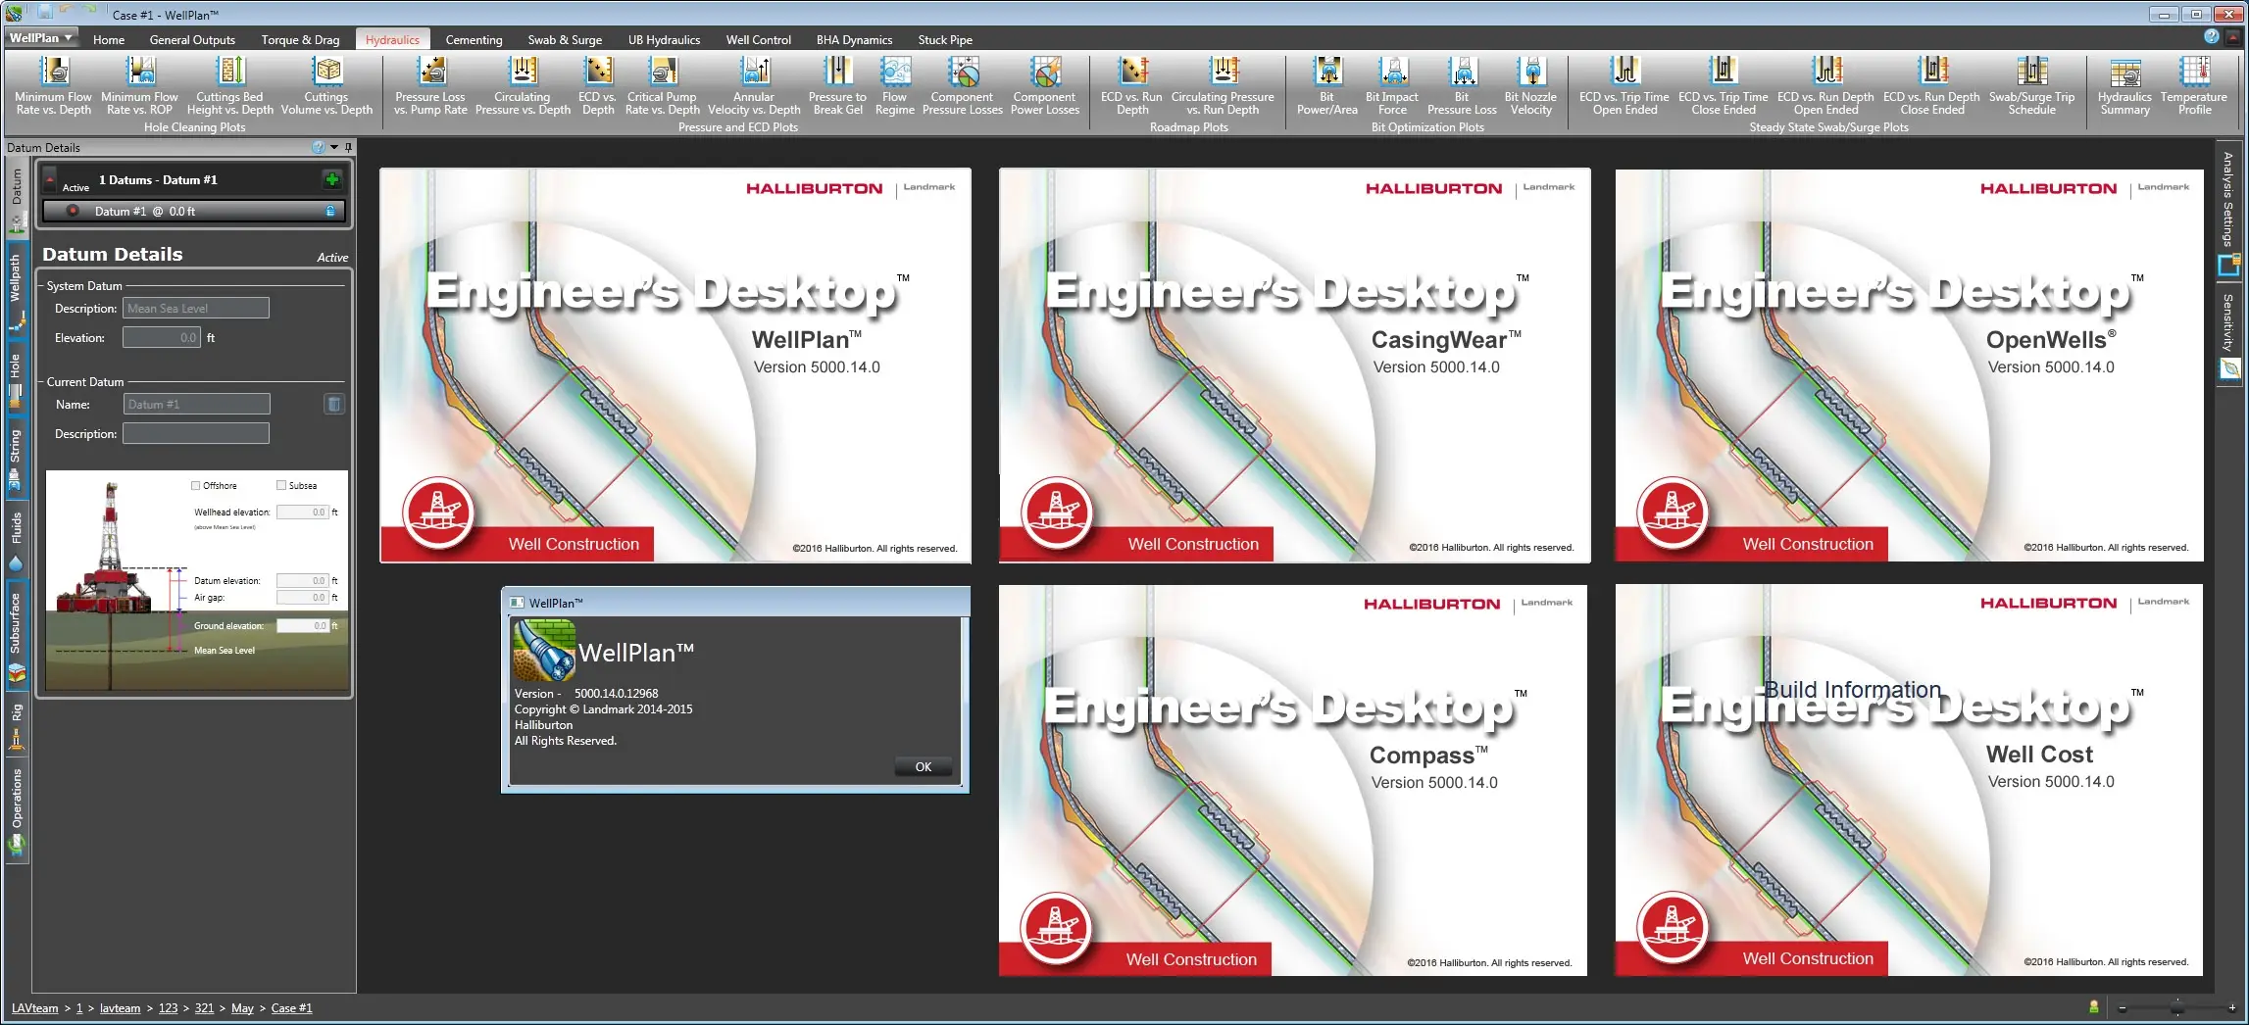
Task: Open the Swab/Surge Trip Schedule
Action: coord(2031,86)
